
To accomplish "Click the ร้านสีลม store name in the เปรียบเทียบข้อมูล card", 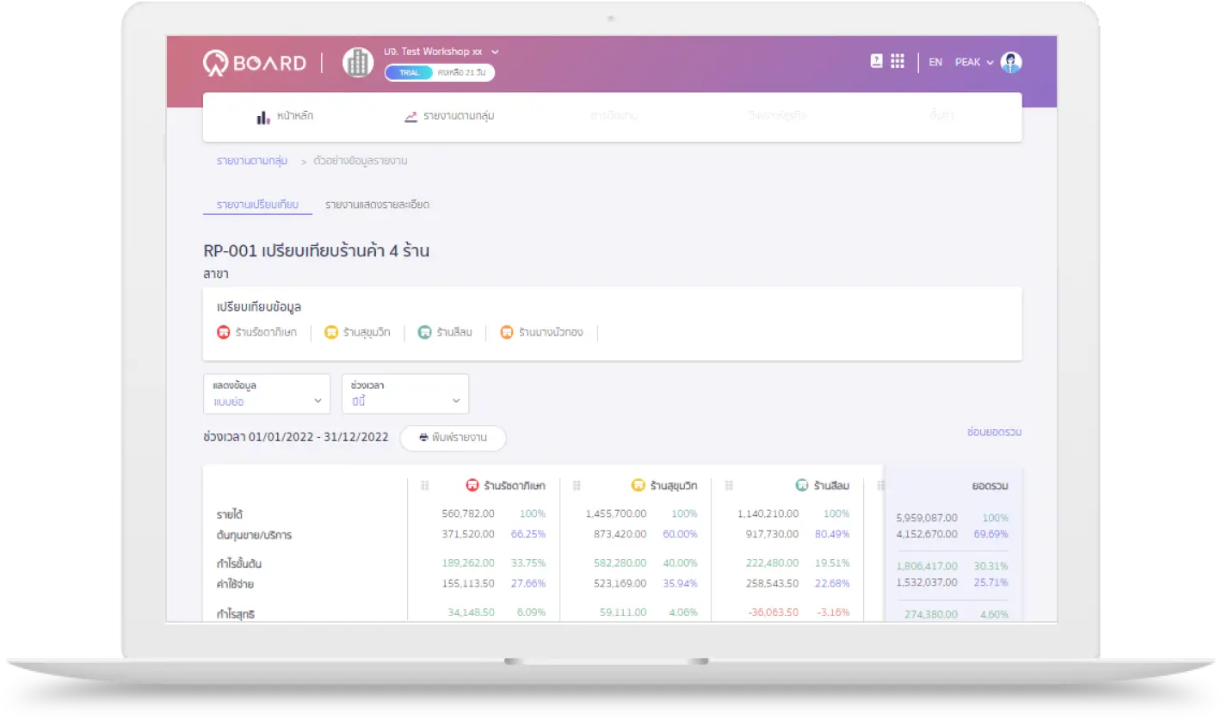I will (454, 332).
